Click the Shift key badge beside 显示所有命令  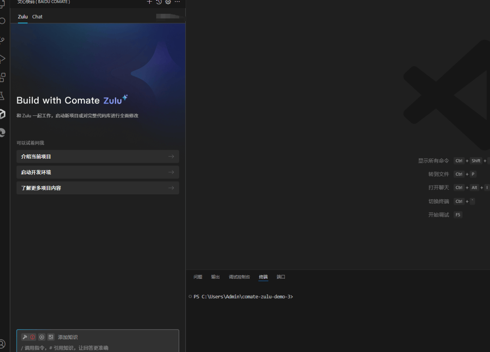click(476, 161)
